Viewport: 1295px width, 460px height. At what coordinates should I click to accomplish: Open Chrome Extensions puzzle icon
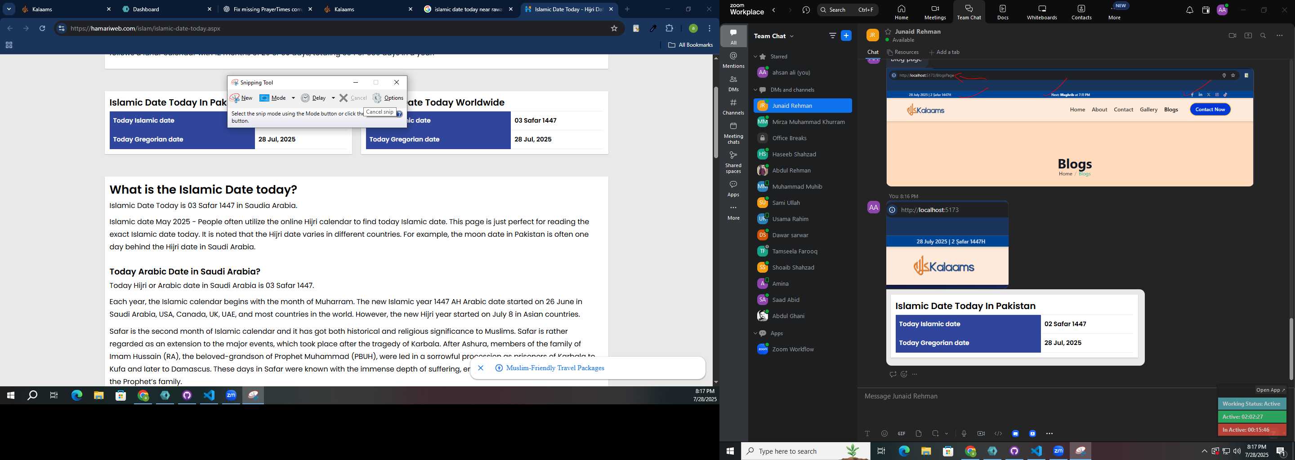pos(669,29)
